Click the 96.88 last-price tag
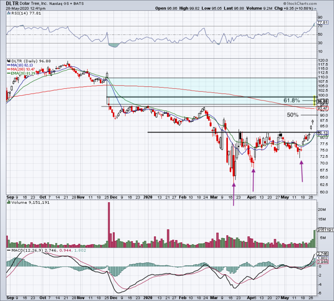 (x=323, y=101)
